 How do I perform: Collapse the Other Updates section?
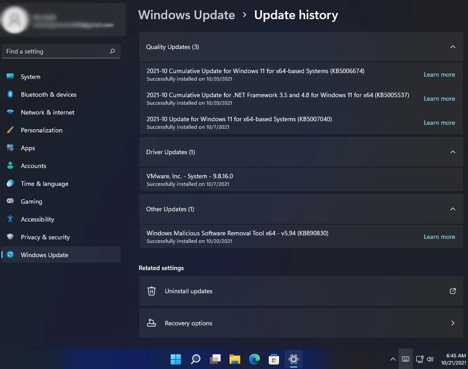tap(453, 209)
